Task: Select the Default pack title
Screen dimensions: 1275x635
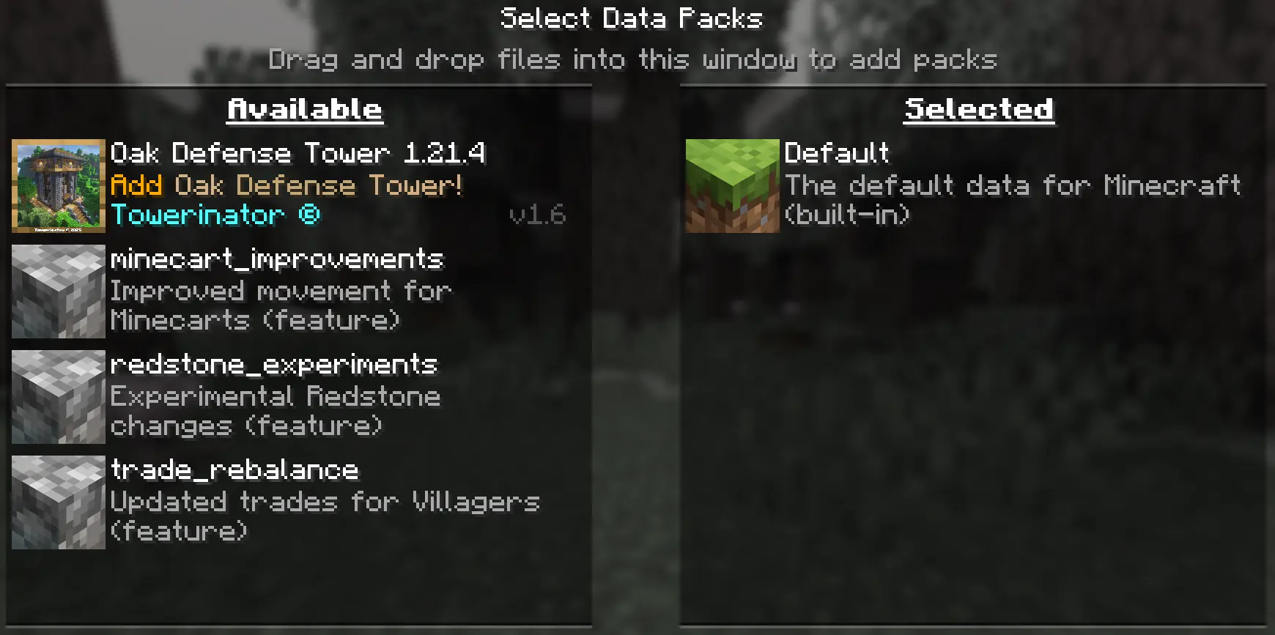Action: (x=837, y=153)
